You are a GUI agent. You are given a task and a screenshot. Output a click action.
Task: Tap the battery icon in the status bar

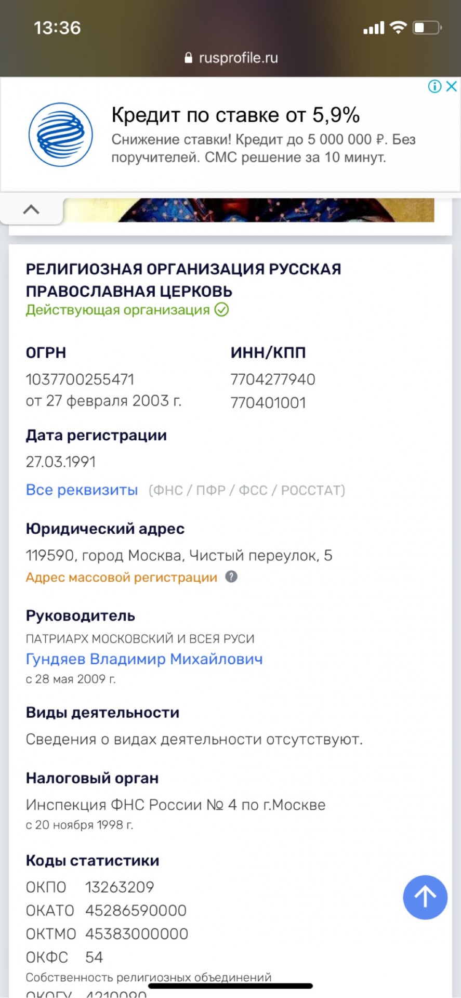click(427, 28)
